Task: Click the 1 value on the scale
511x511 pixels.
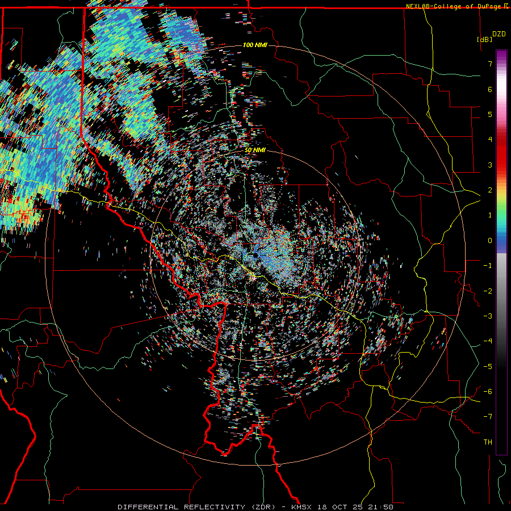Action: tap(490, 215)
